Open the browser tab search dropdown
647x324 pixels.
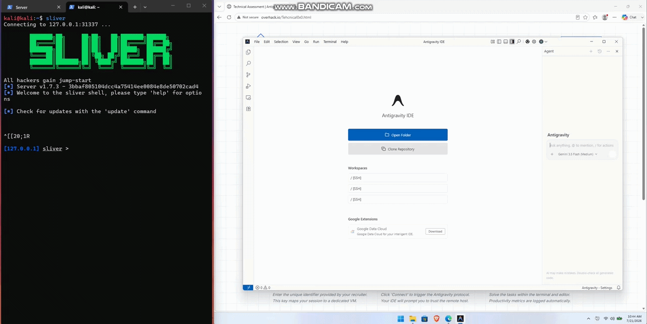[219, 7]
